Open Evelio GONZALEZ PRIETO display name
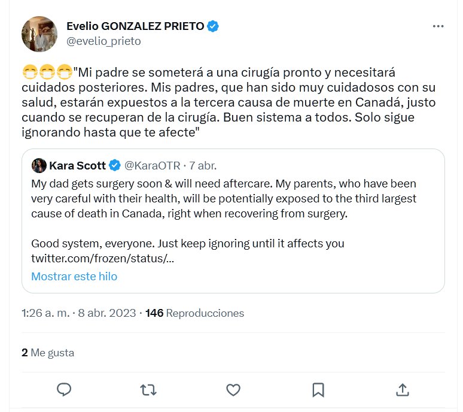 pos(135,26)
